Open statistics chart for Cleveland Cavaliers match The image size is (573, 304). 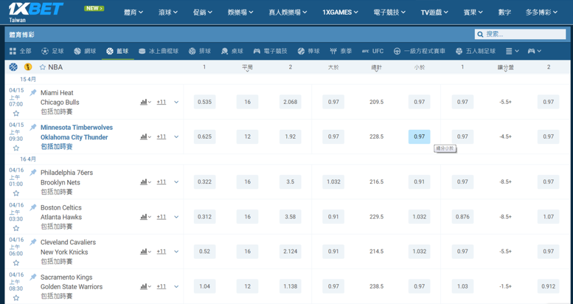[145, 251]
